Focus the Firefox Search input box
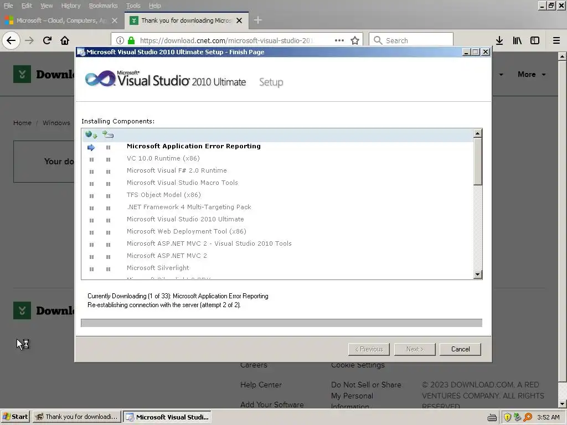Screen dimensions: 567x425 pos(411,40)
